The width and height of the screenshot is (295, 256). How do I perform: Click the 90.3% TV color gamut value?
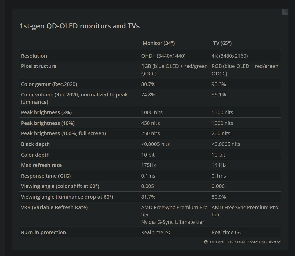click(219, 84)
